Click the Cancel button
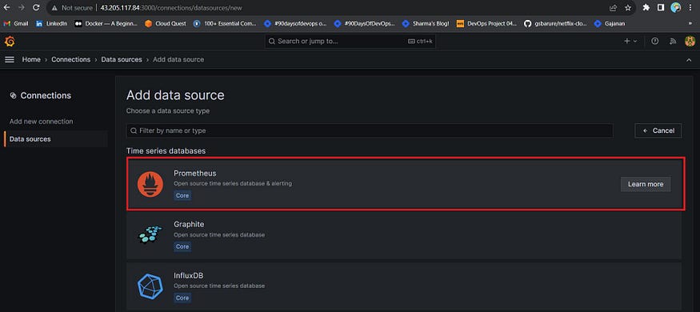 click(x=658, y=130)
